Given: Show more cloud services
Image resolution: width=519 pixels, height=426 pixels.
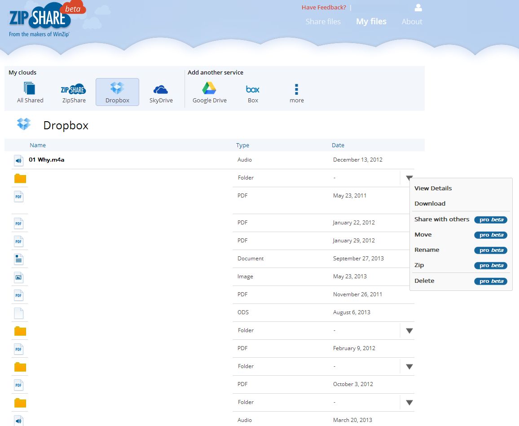Looking at the screenshot, I should click(x=297, y=92).
